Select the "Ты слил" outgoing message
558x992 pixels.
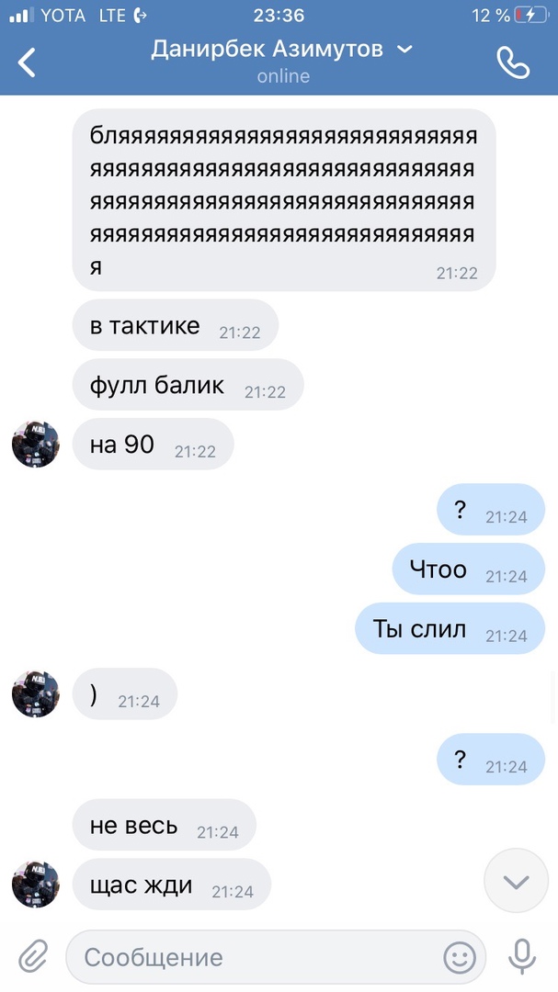pos(450,629)
